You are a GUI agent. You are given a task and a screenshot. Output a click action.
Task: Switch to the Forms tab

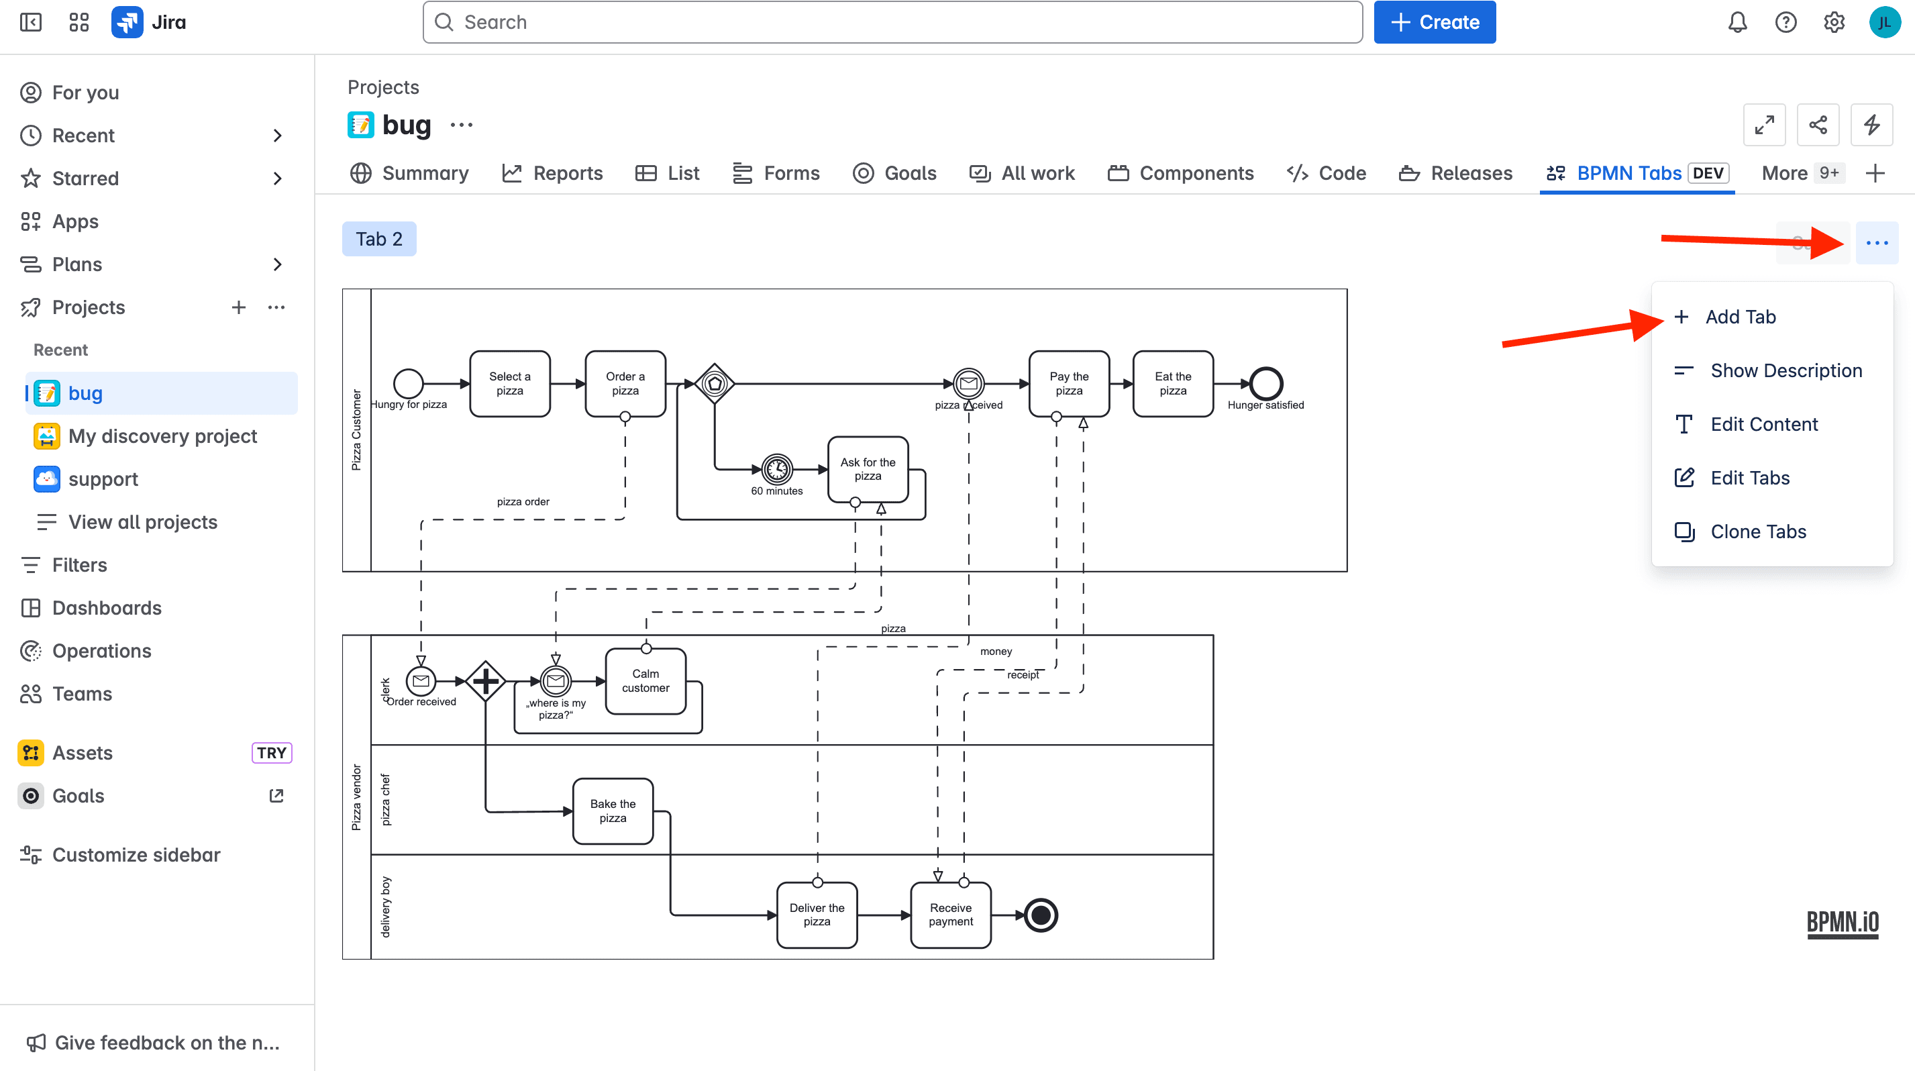pos(776,173)
